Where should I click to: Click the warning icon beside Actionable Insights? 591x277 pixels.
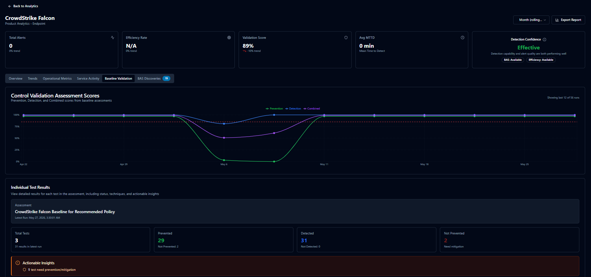pos(18,263)
